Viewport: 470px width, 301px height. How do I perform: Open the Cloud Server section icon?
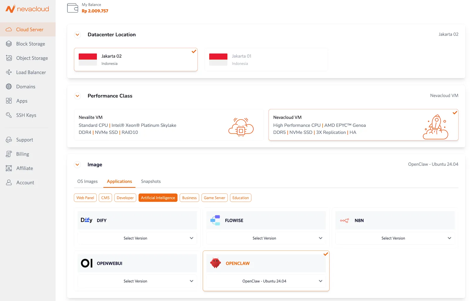(x=9, y=29)
